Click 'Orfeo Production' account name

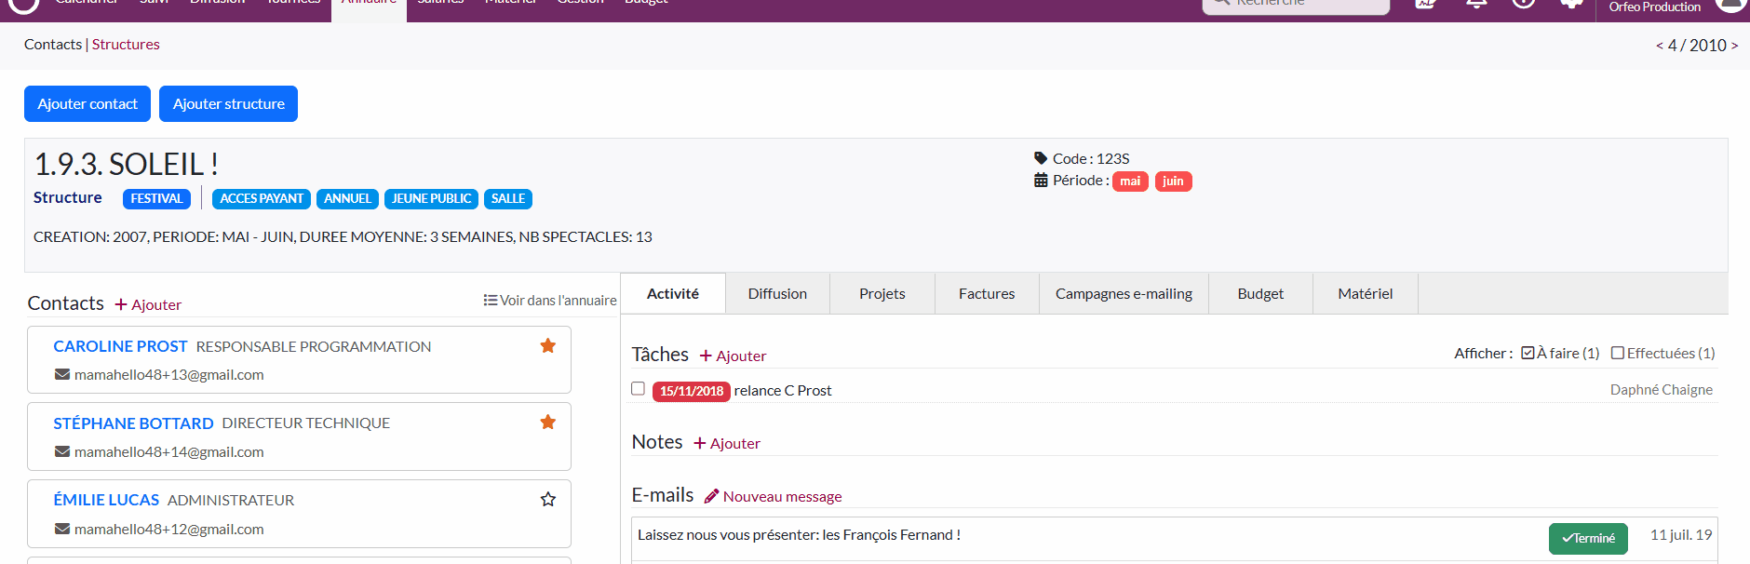(x=1655, y=7)
